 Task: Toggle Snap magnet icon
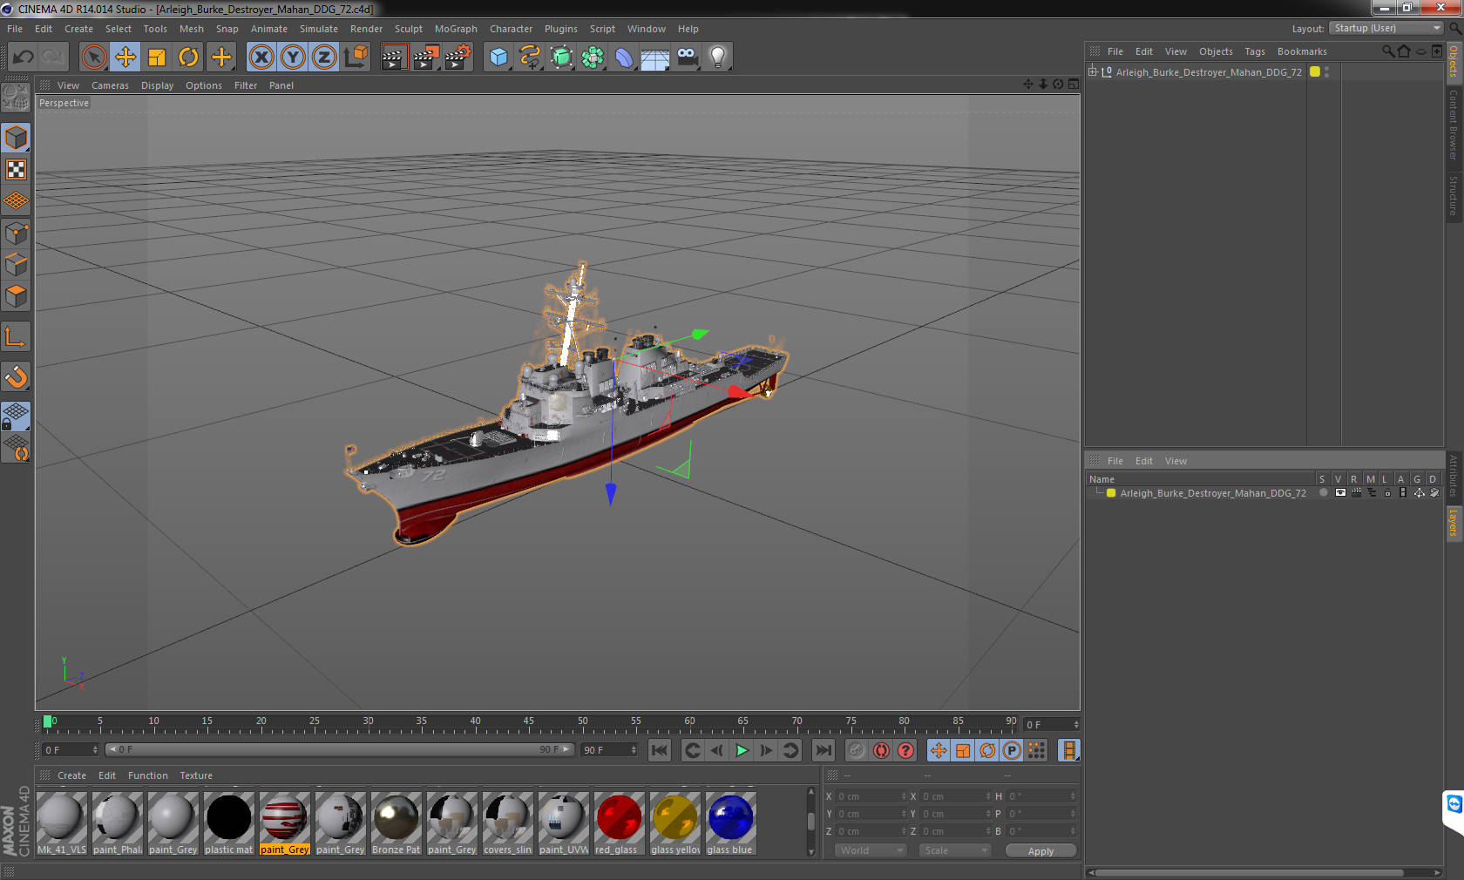pos(17,376)
